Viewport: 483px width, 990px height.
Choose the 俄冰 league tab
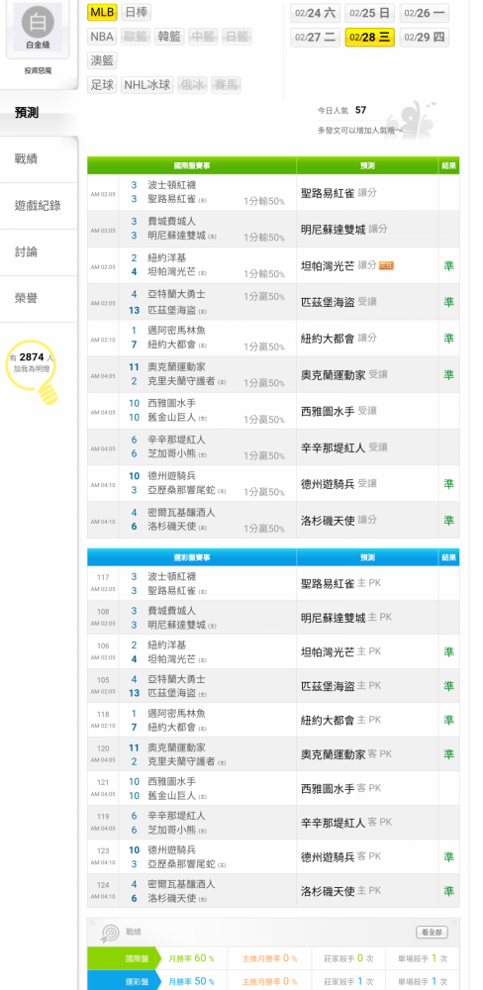tap(192, 85)
